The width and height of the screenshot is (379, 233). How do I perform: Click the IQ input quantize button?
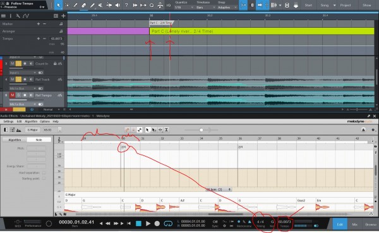(x=169, y=5)
